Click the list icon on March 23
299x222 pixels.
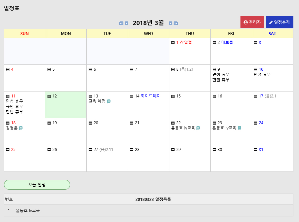(x=214, y=123)
